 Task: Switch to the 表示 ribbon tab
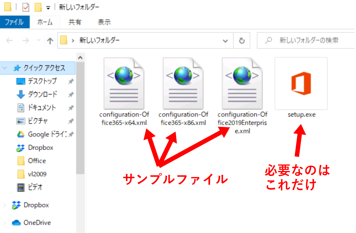tap(104, 22)
